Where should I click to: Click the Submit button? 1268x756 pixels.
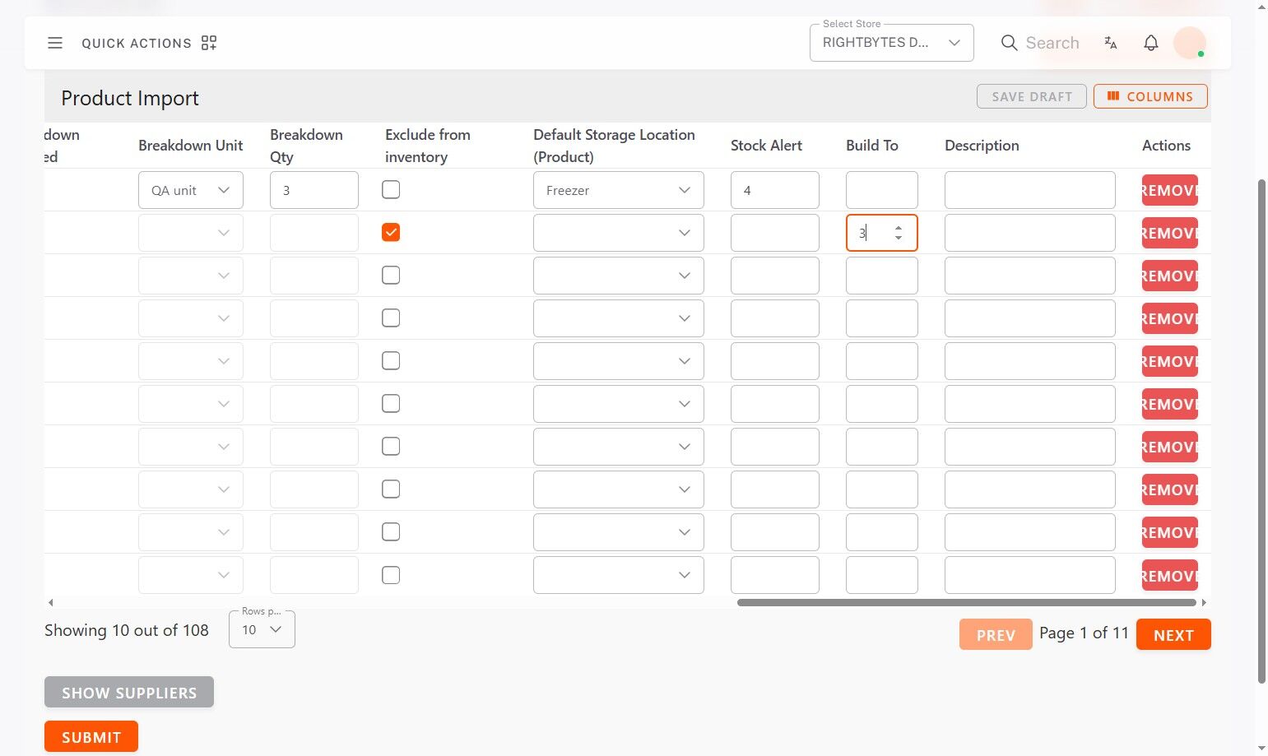click(91, 737)
